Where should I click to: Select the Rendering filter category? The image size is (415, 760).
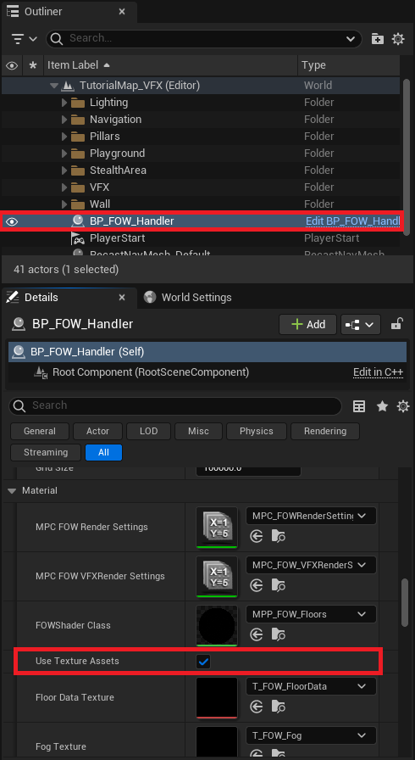325,431
